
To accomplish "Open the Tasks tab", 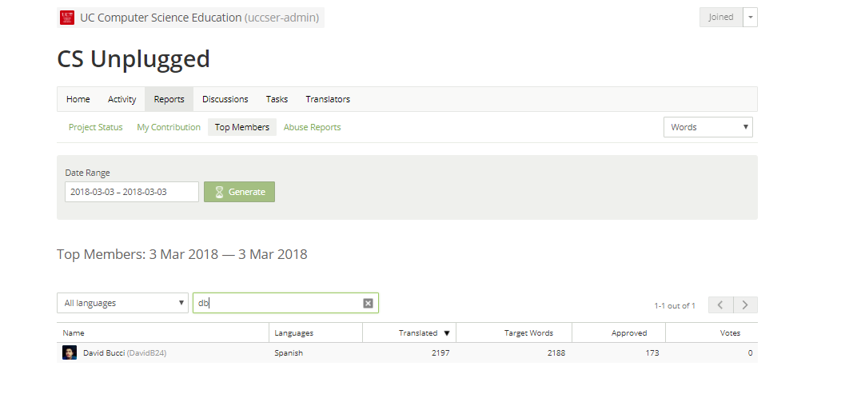I will click(x=277, y=99).
